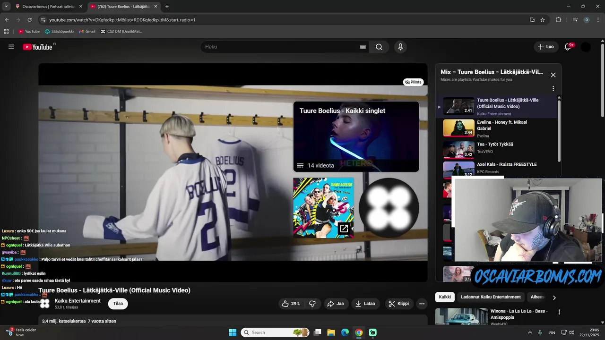Open Kaiku Entertainment channel link
This screenshot has width=605, height=340.
click(78, 301)
